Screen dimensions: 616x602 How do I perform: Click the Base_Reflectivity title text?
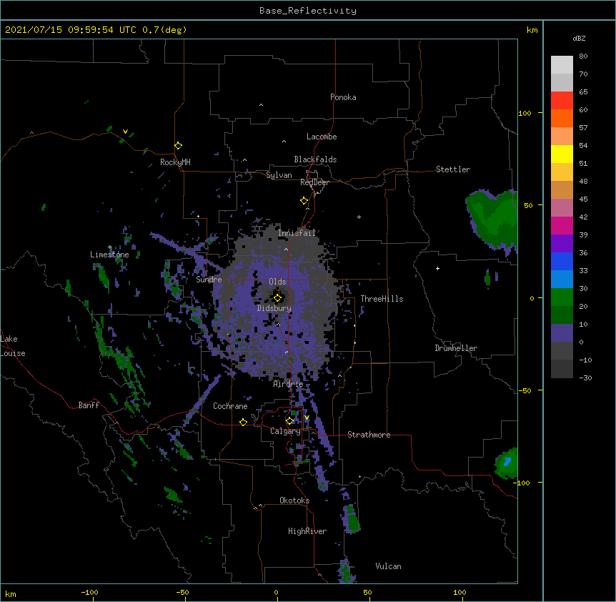pos(308,11)
